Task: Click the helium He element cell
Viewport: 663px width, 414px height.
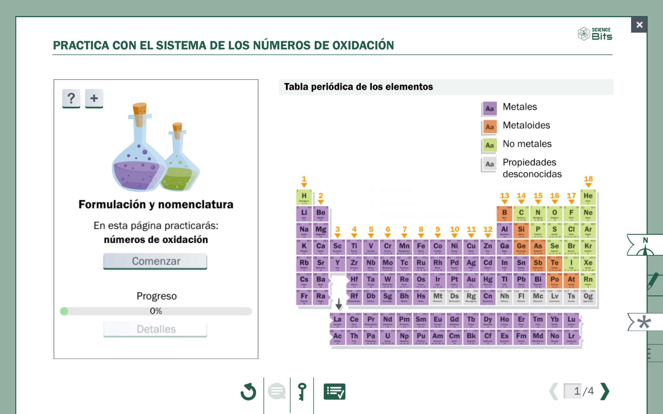Action: 588,197
